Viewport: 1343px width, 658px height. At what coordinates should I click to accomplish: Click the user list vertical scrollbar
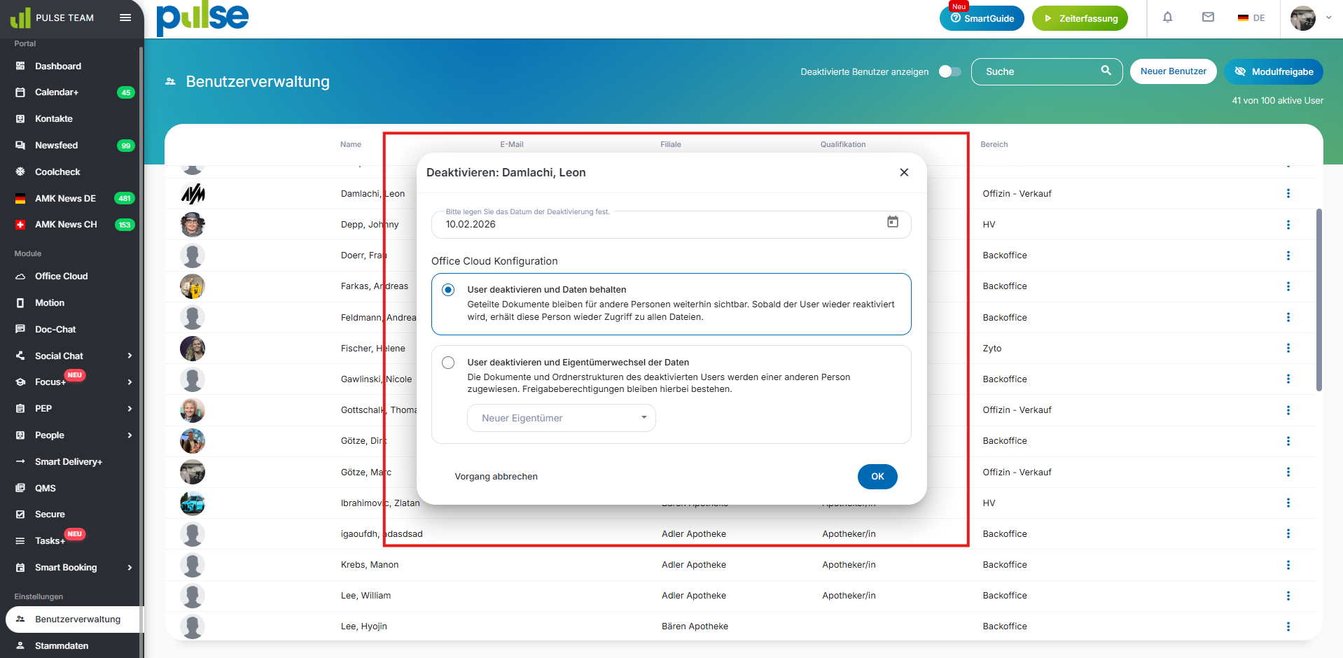[1319, 300]
